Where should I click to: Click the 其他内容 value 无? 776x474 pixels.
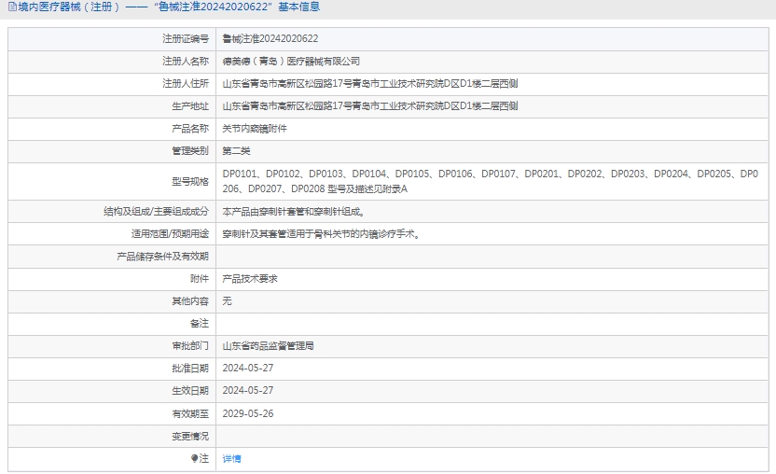[227, 301]
